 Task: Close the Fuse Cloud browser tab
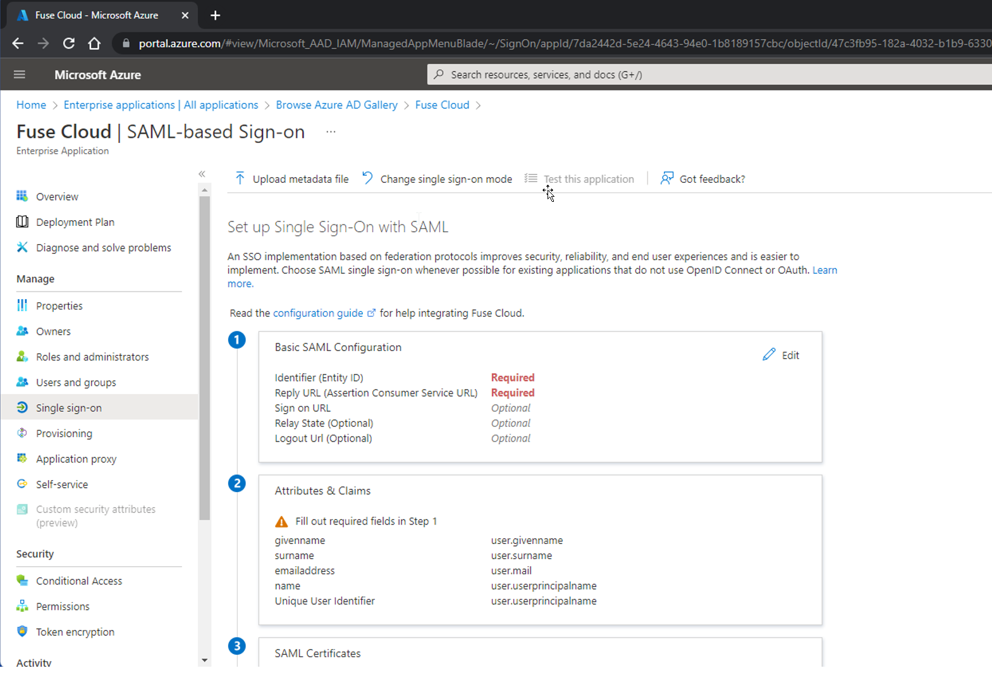(185, 15)
